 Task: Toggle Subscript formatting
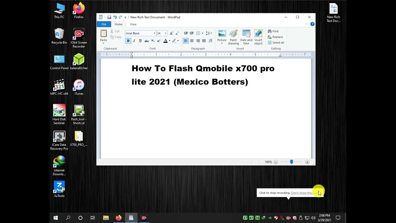[153, 41]
